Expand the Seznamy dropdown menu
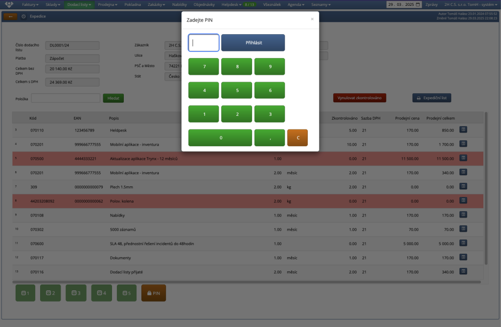Image resolution: width=501 pixels, height=327 pixels. pos(320,4)
